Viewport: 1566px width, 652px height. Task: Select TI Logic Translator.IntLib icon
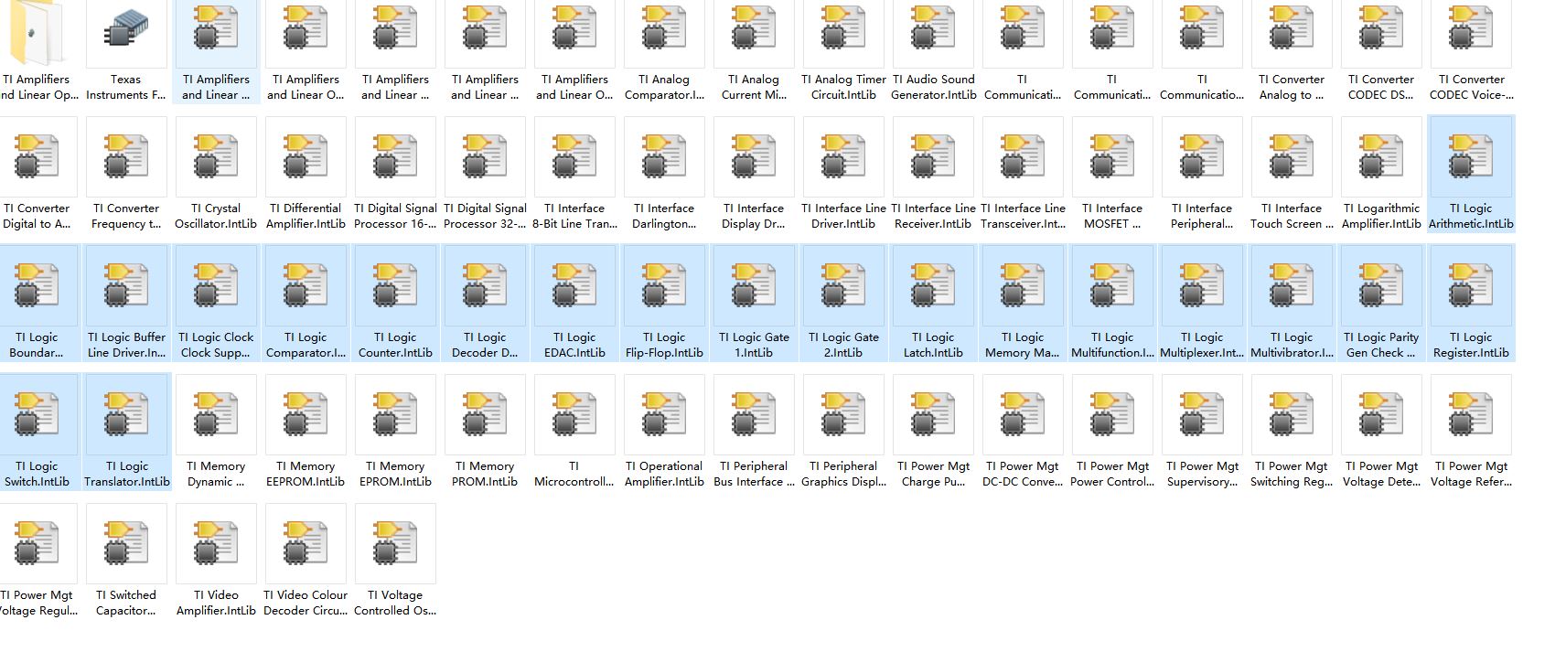(126, 414)
